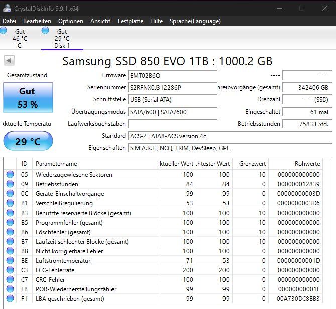The image size is (336, 309).
Task: Click the Firmware field EMT02B6Q
Action: coord(172,76)
